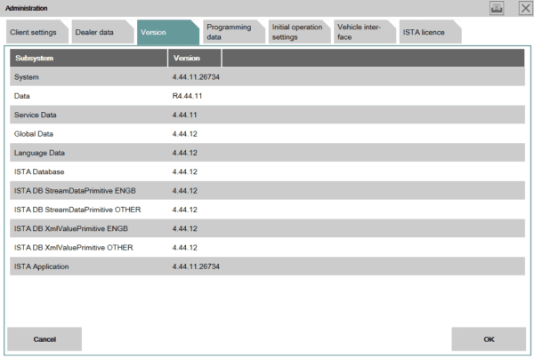Select the Data row label
Screen dimensions: 534x358
click(21, 96)
